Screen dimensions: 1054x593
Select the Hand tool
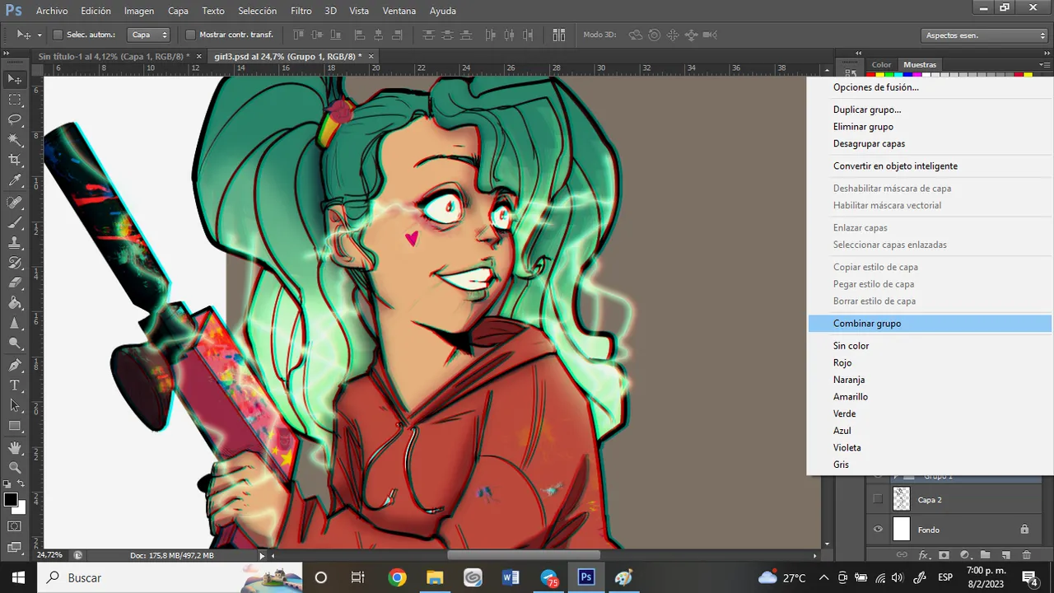[15, 448]
